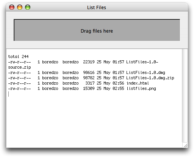Click the red close window button
This screenshot has width=194, height=157.
[x=12, y=7]
